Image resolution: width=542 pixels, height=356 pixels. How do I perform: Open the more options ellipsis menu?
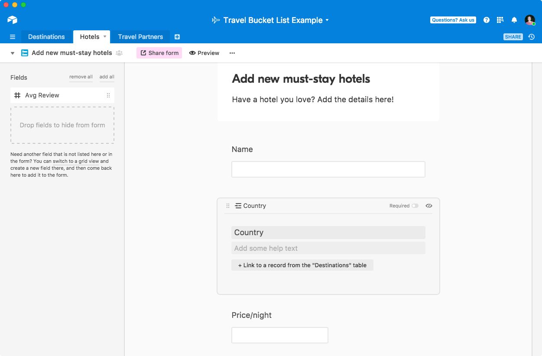(232, 53)
